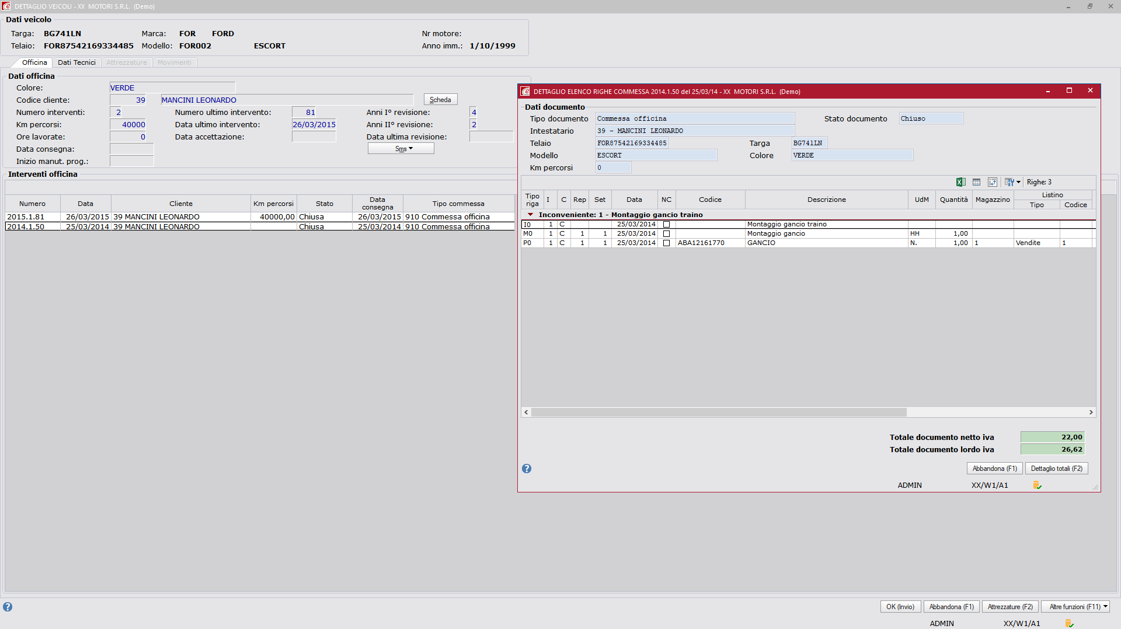Click the Stato documento field Chiuso
1121x629 pixels.
(x=931, y=118)
